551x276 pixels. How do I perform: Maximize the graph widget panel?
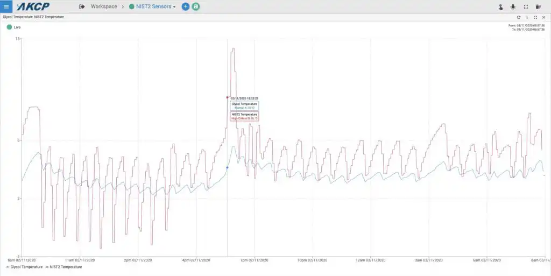pos(535,17)
